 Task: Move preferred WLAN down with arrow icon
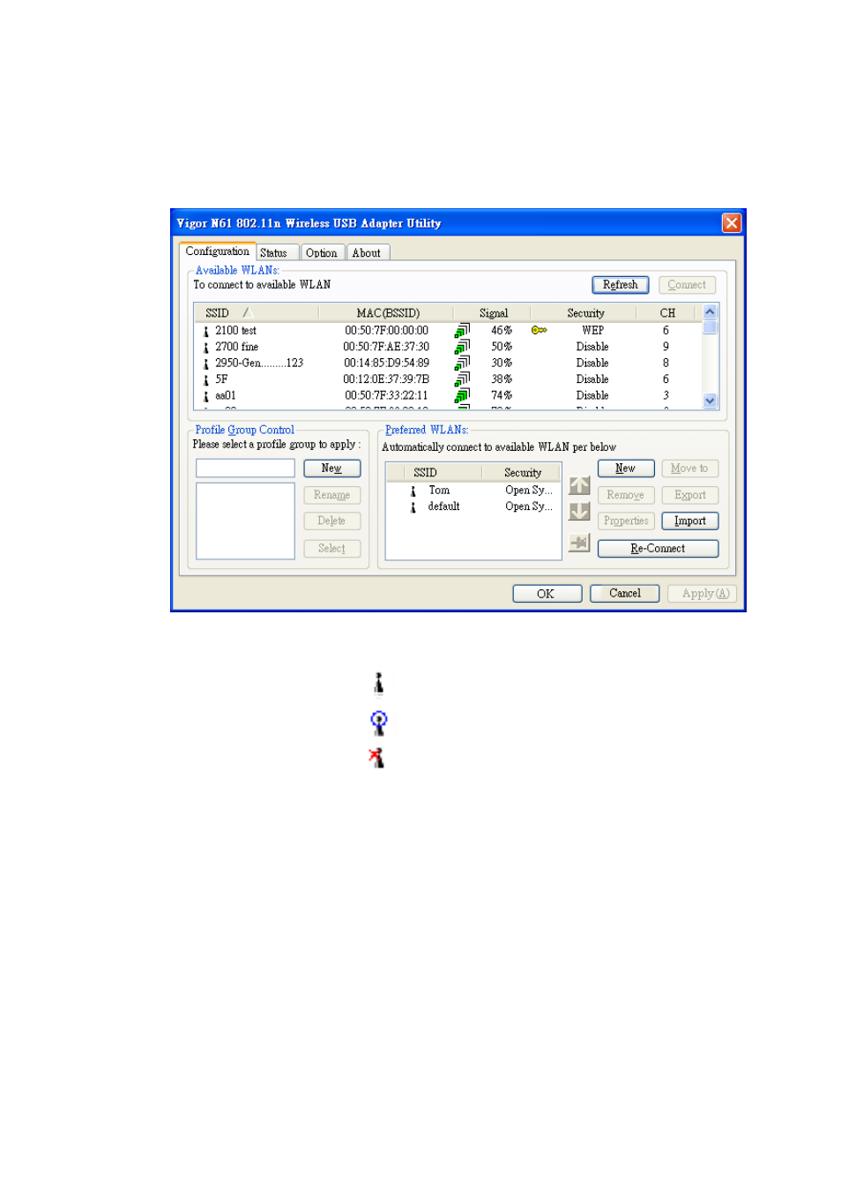pos(579,512)
